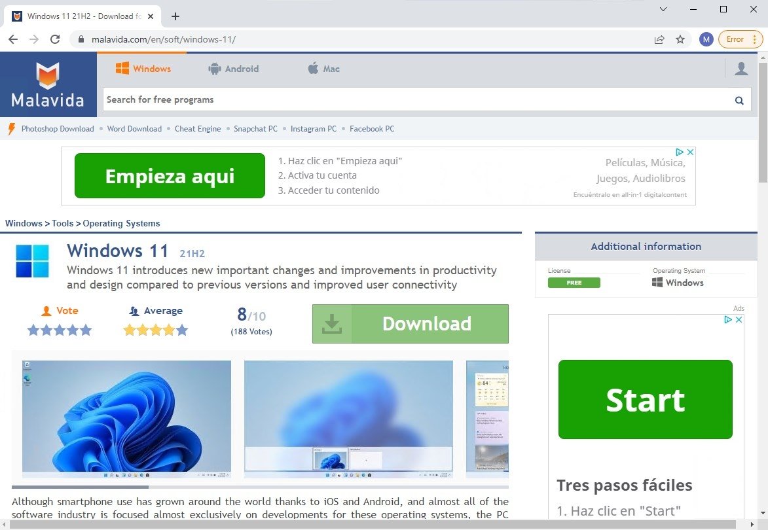Click the Tres pasos fáciles ad heading

625,486
